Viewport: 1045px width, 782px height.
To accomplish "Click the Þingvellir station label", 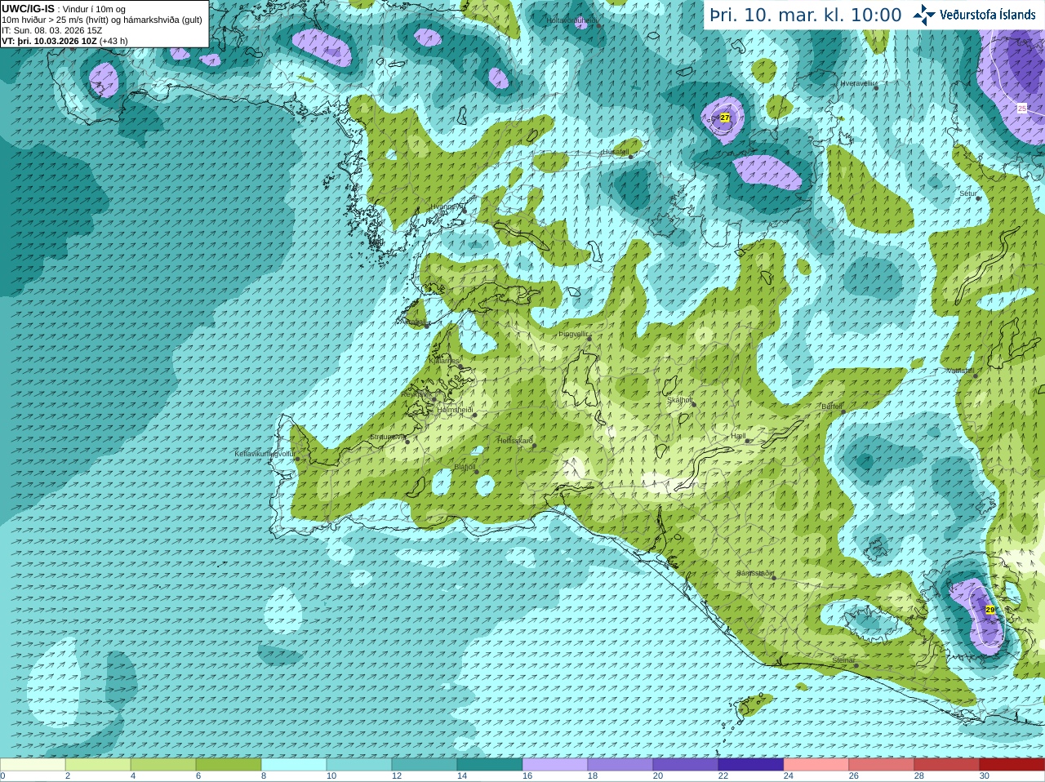I will (x=573, y=334).
